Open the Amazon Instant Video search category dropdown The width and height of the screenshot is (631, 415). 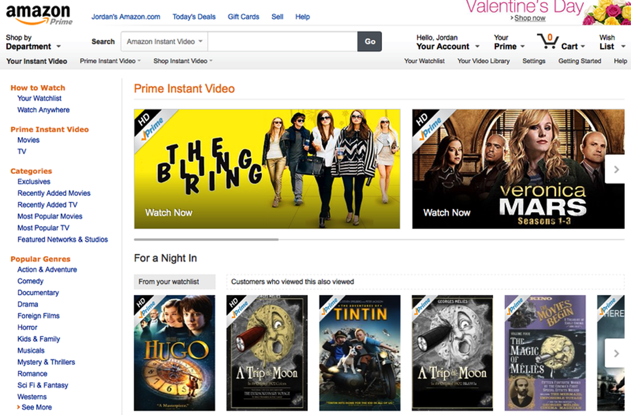point(164,41)
